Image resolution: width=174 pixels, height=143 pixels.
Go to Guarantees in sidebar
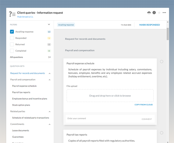(x=18, y=137)
